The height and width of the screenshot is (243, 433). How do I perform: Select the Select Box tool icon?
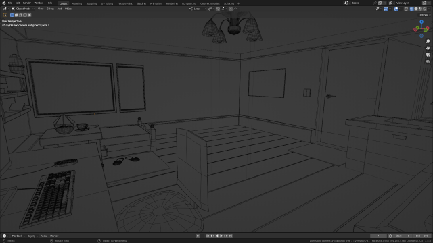pyautogui.click(x=5, y=15)
